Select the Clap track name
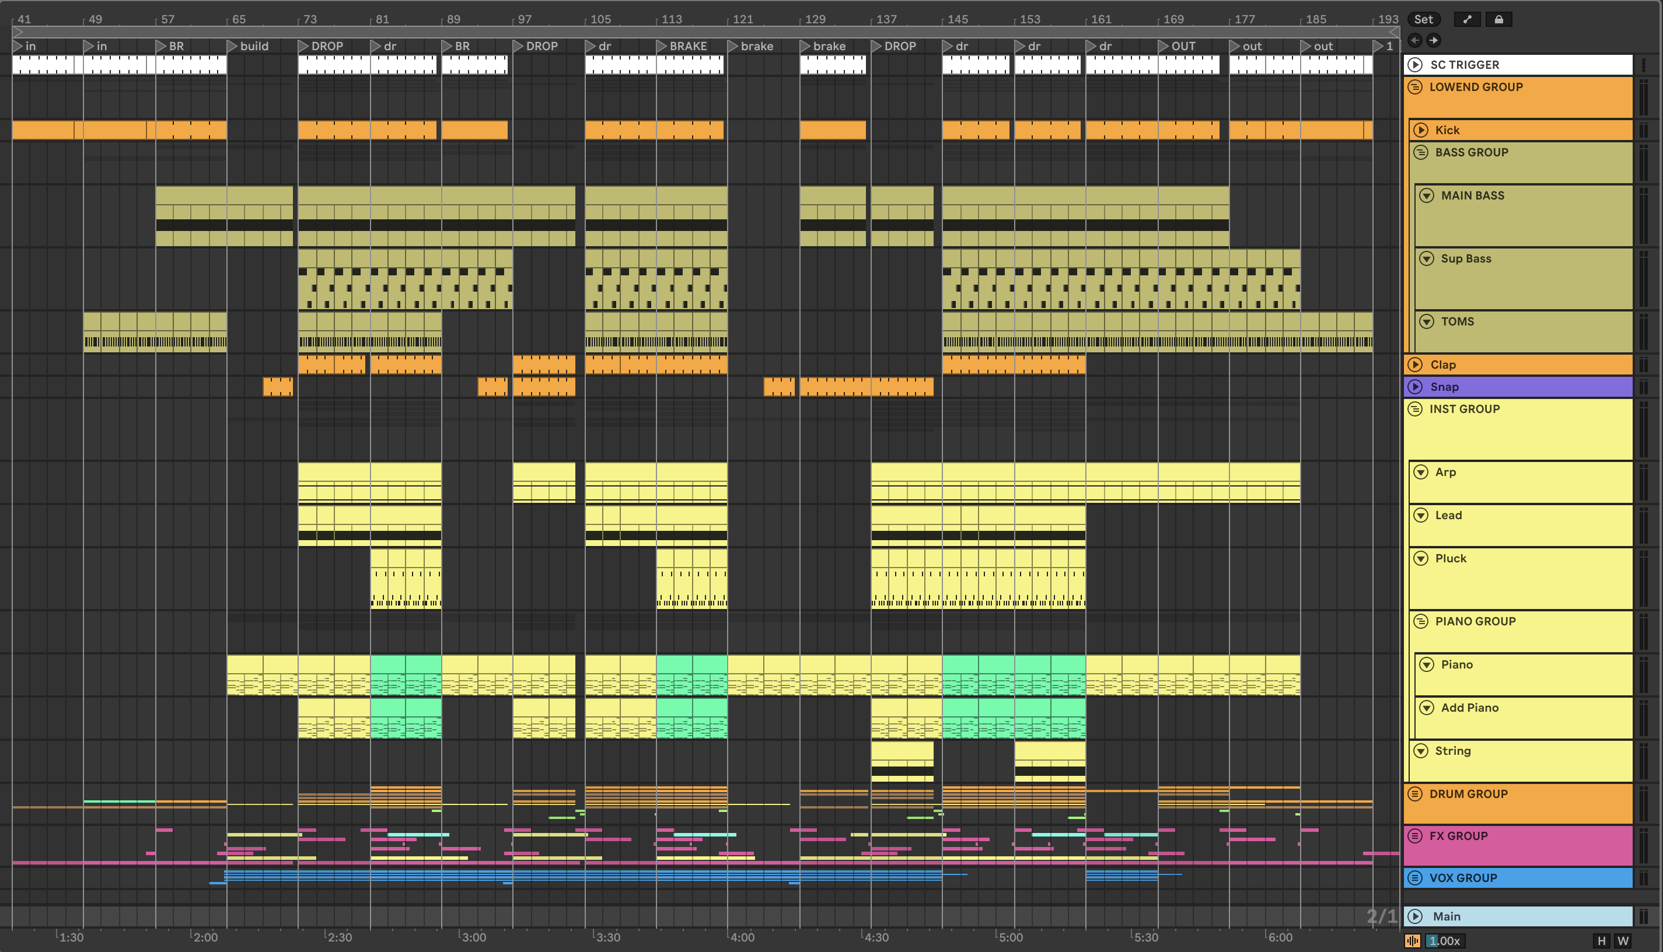Viewport: 1663px width, 952px height. [x=1443, y=365]
